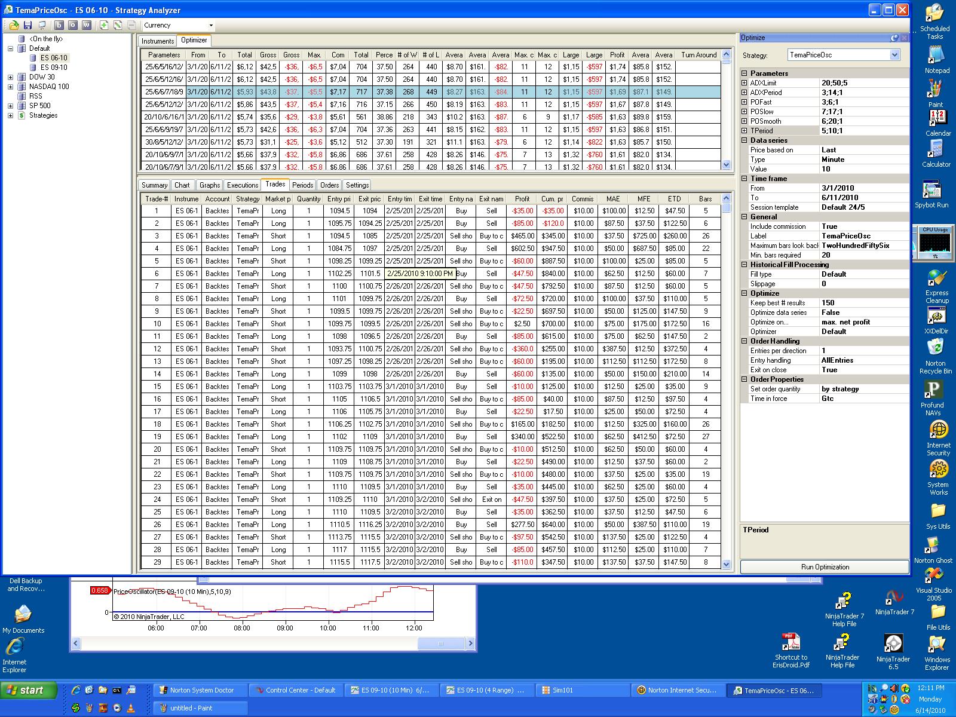Click the green plus add icon
This screenshot has height=717, width=956.
tap(104, 25)
